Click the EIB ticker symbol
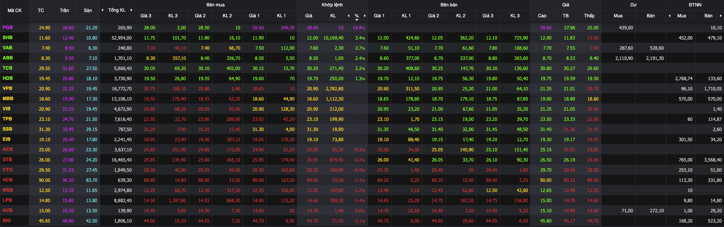Screen dimensions: 724x227 tap(6, 139)
